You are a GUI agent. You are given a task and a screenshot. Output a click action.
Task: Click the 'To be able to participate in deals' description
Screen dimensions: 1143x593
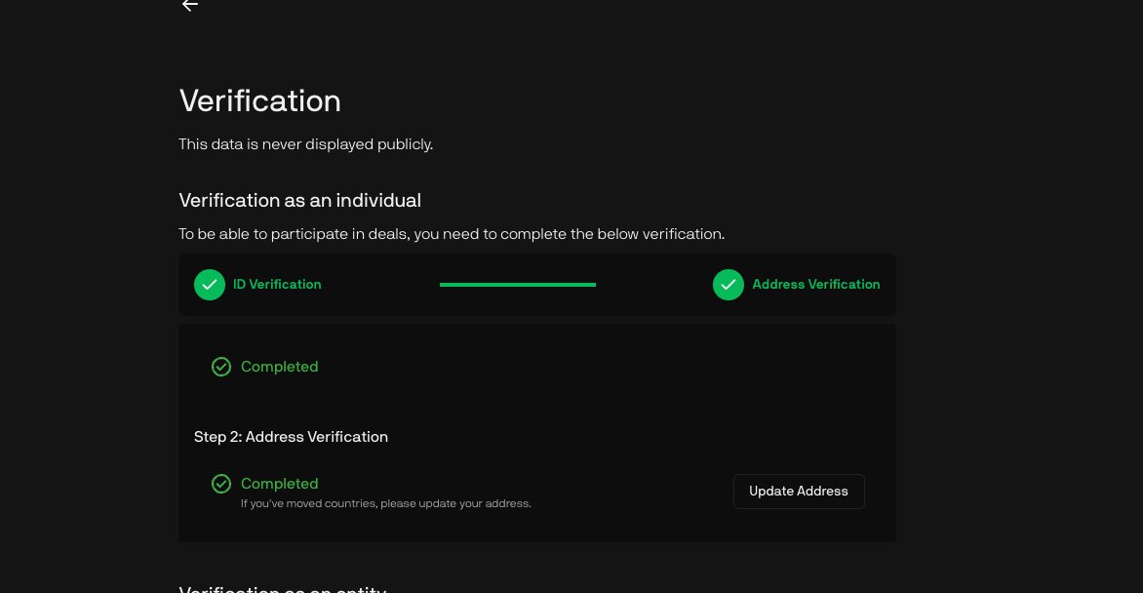(x=451, y=234)
